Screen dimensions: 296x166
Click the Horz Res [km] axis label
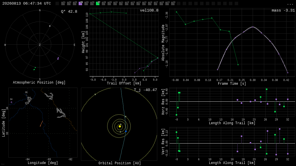coord(163,102)
